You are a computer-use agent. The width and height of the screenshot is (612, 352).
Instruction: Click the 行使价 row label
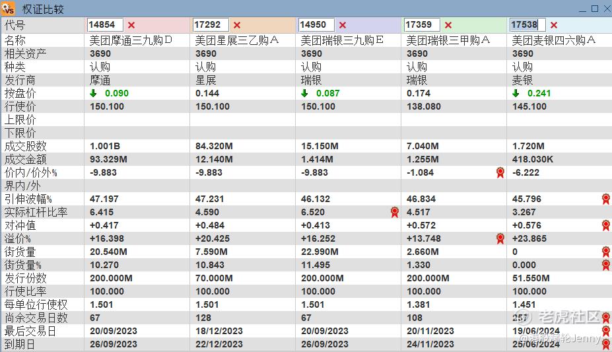point(20,107)
